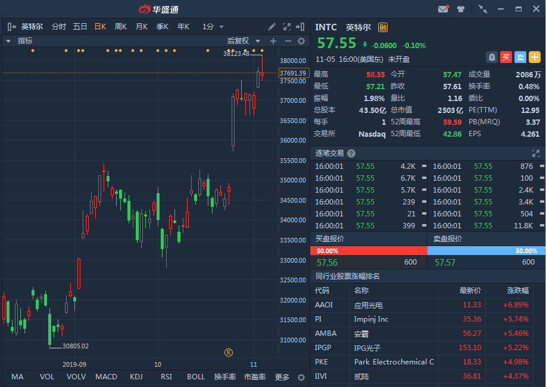Screen dimensions: 546x387
Task: Open the mail messages icon
Action: pyautogui.click(x=443, y=9)
